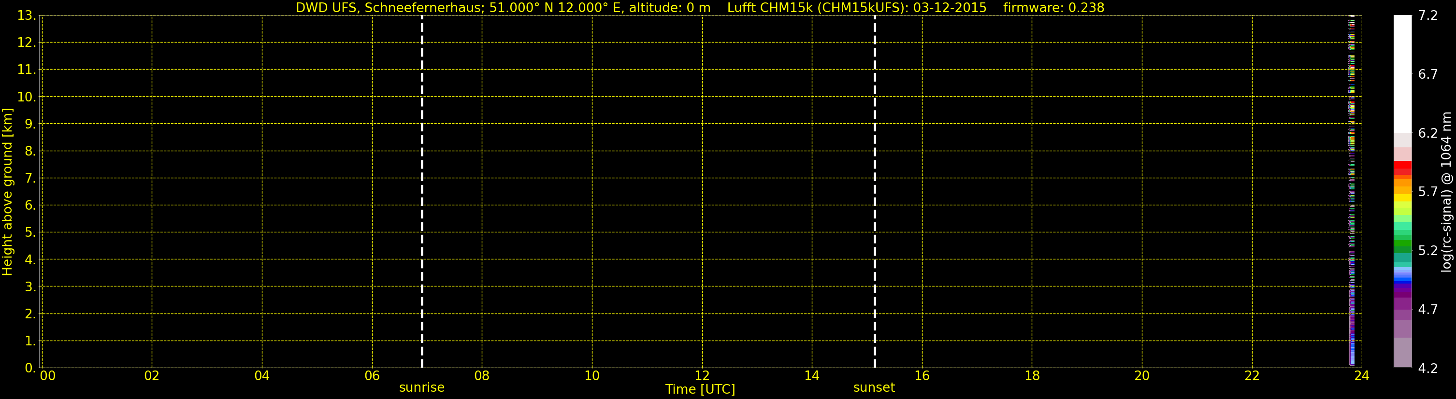Click the colorbar value '6.7'
Viewport: 1456px width, 399px height.
(x=1428, y=74)
